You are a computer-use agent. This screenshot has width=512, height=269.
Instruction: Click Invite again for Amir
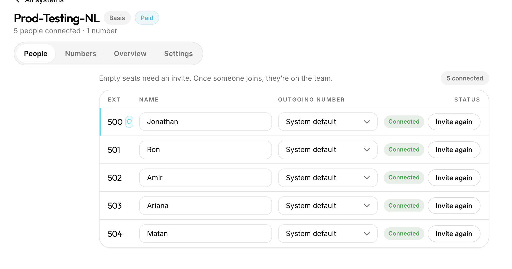[x=454, y=178]
